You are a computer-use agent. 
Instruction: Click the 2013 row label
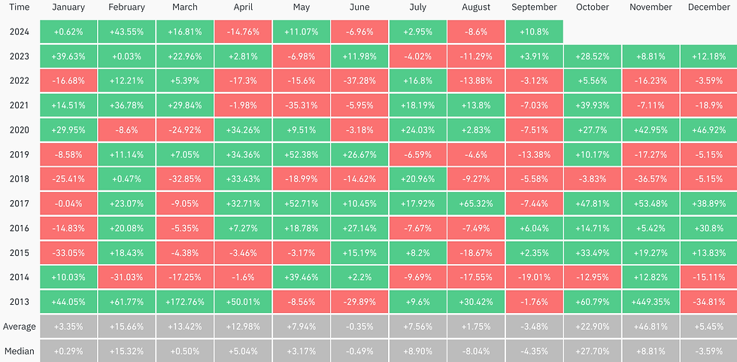(20, 302)
